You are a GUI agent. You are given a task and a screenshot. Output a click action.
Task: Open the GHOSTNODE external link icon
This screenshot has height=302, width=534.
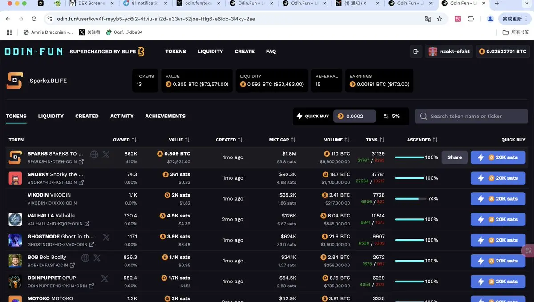[92, 245]
